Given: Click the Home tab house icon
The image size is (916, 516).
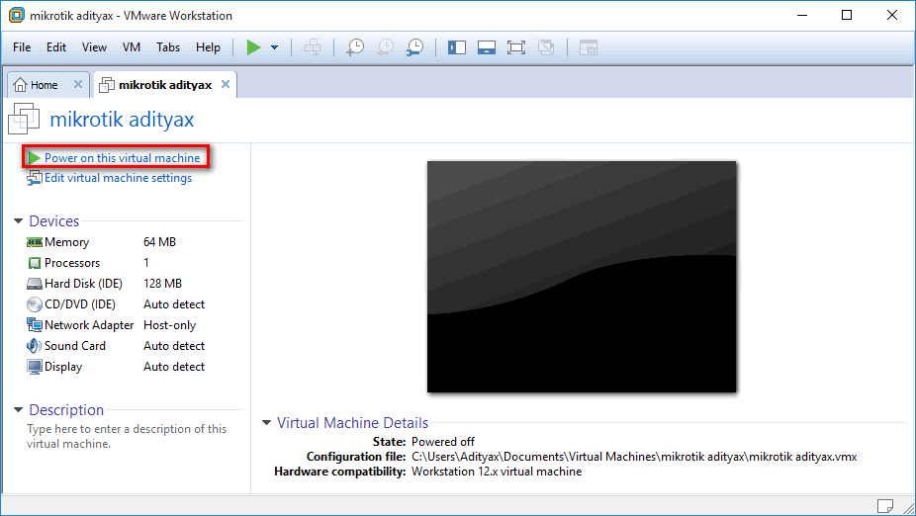Looking at the screenshot, I should pos(20,85).
